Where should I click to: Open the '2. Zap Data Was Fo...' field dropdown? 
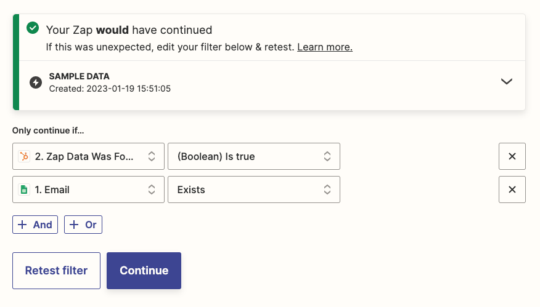[x=88, y=156]
